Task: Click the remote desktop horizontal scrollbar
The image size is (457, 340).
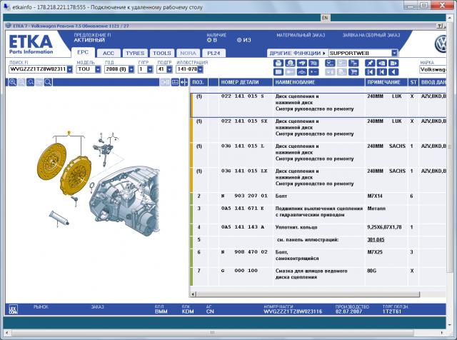Action: [213, 333]
